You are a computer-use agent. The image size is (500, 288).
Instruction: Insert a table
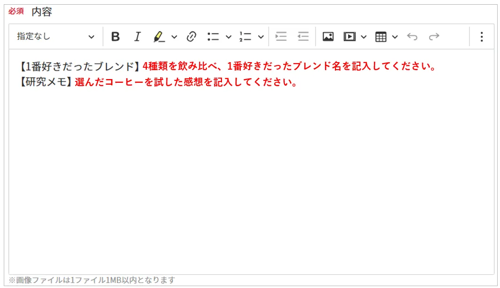point(381,37)
